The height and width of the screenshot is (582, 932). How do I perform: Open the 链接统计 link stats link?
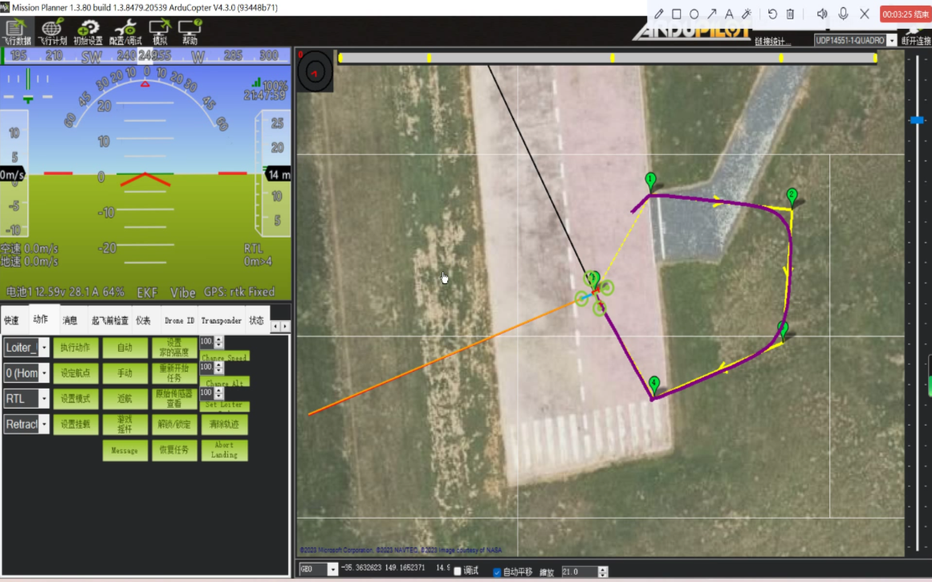pyautogui.click(x=772, y=42)
